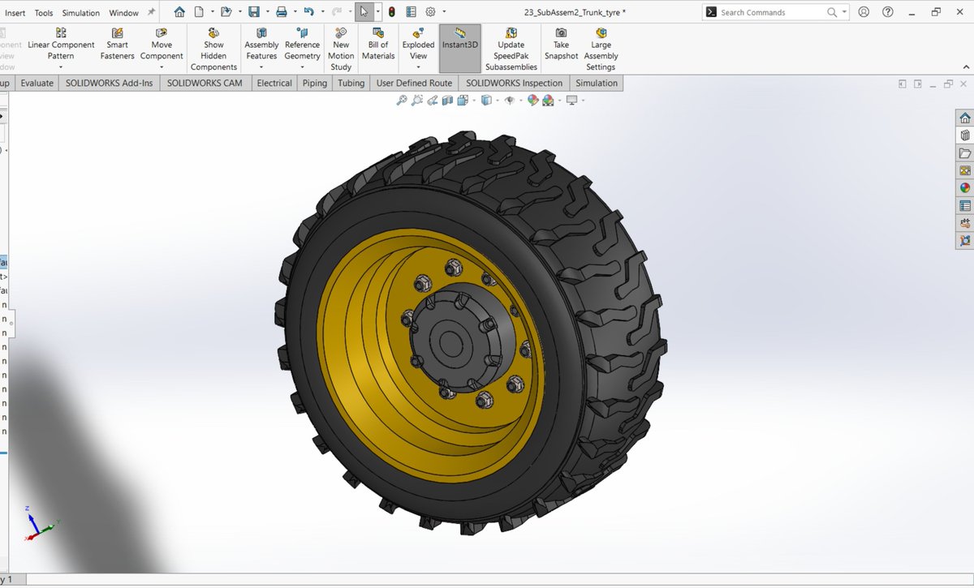The width and height of the screenshot is (974, 588).
Task: Click the bottom icon in task pane
Action: pyautogui.click(x=965, y=240)
